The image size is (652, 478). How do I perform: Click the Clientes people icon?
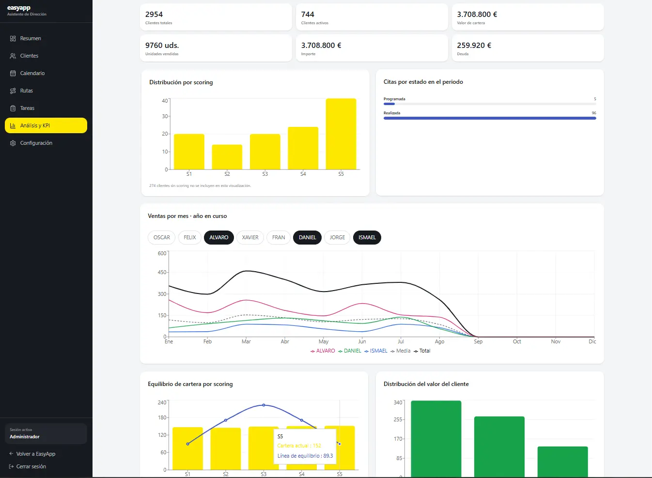[x=13, y=56]
